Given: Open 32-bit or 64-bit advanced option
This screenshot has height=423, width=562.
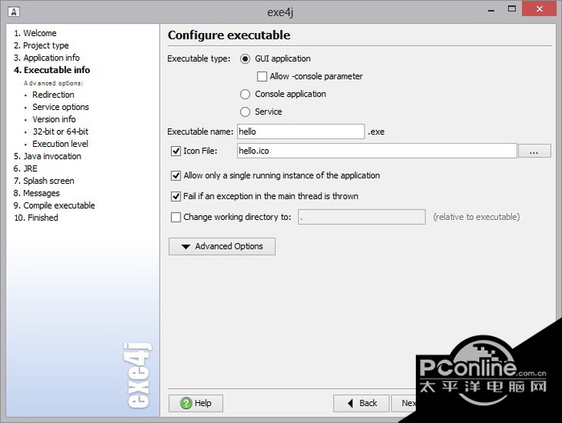Looking at the screenshot, I should pos(60,132).
